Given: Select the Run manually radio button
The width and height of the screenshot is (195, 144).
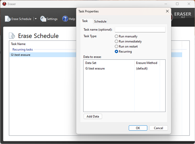Looking at the screenshot, I should tap(116, 36).
